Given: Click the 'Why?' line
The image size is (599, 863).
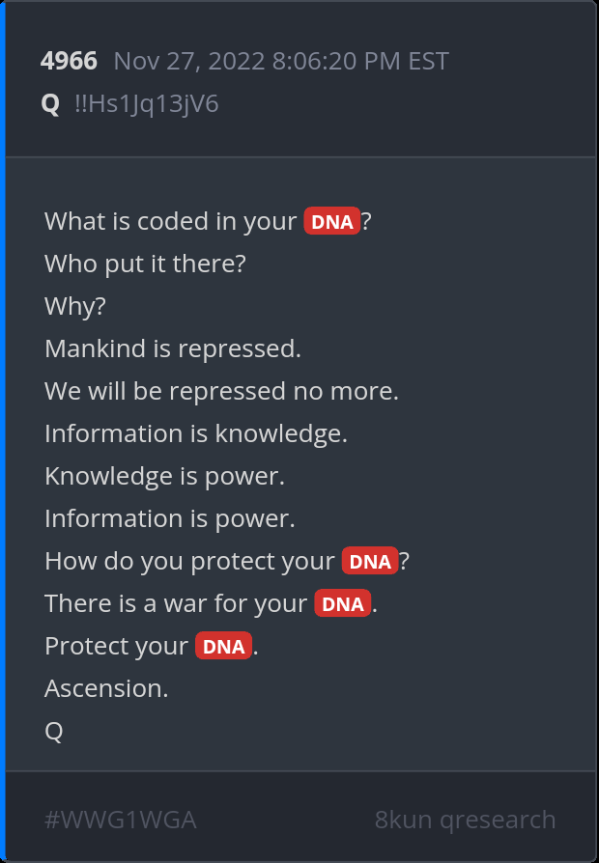Looking at the screenshot, I should tap(75, 306).
